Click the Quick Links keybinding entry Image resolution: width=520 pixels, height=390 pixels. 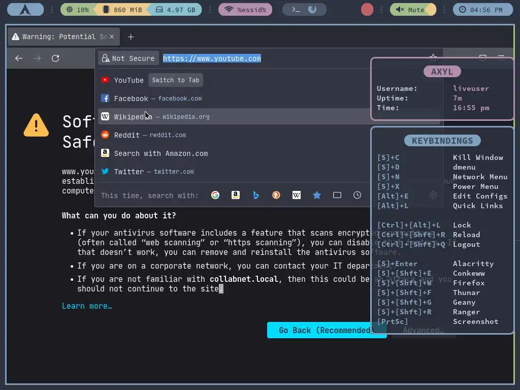tap(478, 206)
